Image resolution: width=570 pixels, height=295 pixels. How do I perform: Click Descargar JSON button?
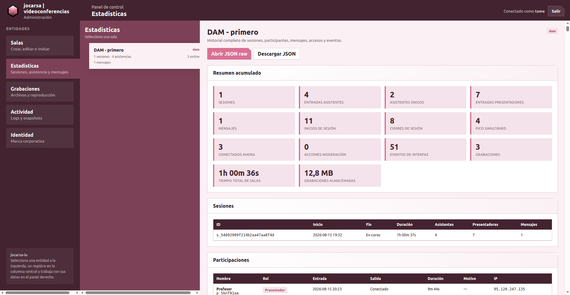pyautogui.click(x=277, y=54)
